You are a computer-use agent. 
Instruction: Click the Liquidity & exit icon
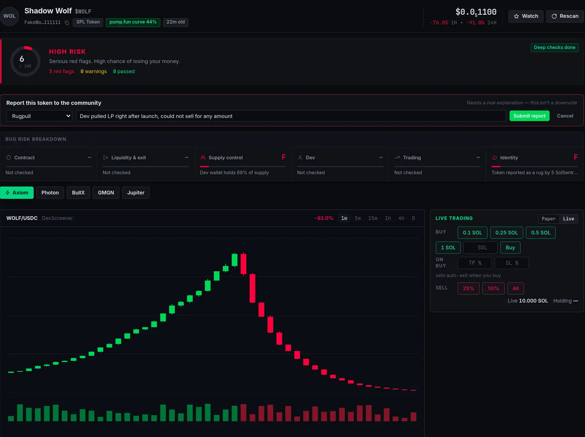click(106, 157)
